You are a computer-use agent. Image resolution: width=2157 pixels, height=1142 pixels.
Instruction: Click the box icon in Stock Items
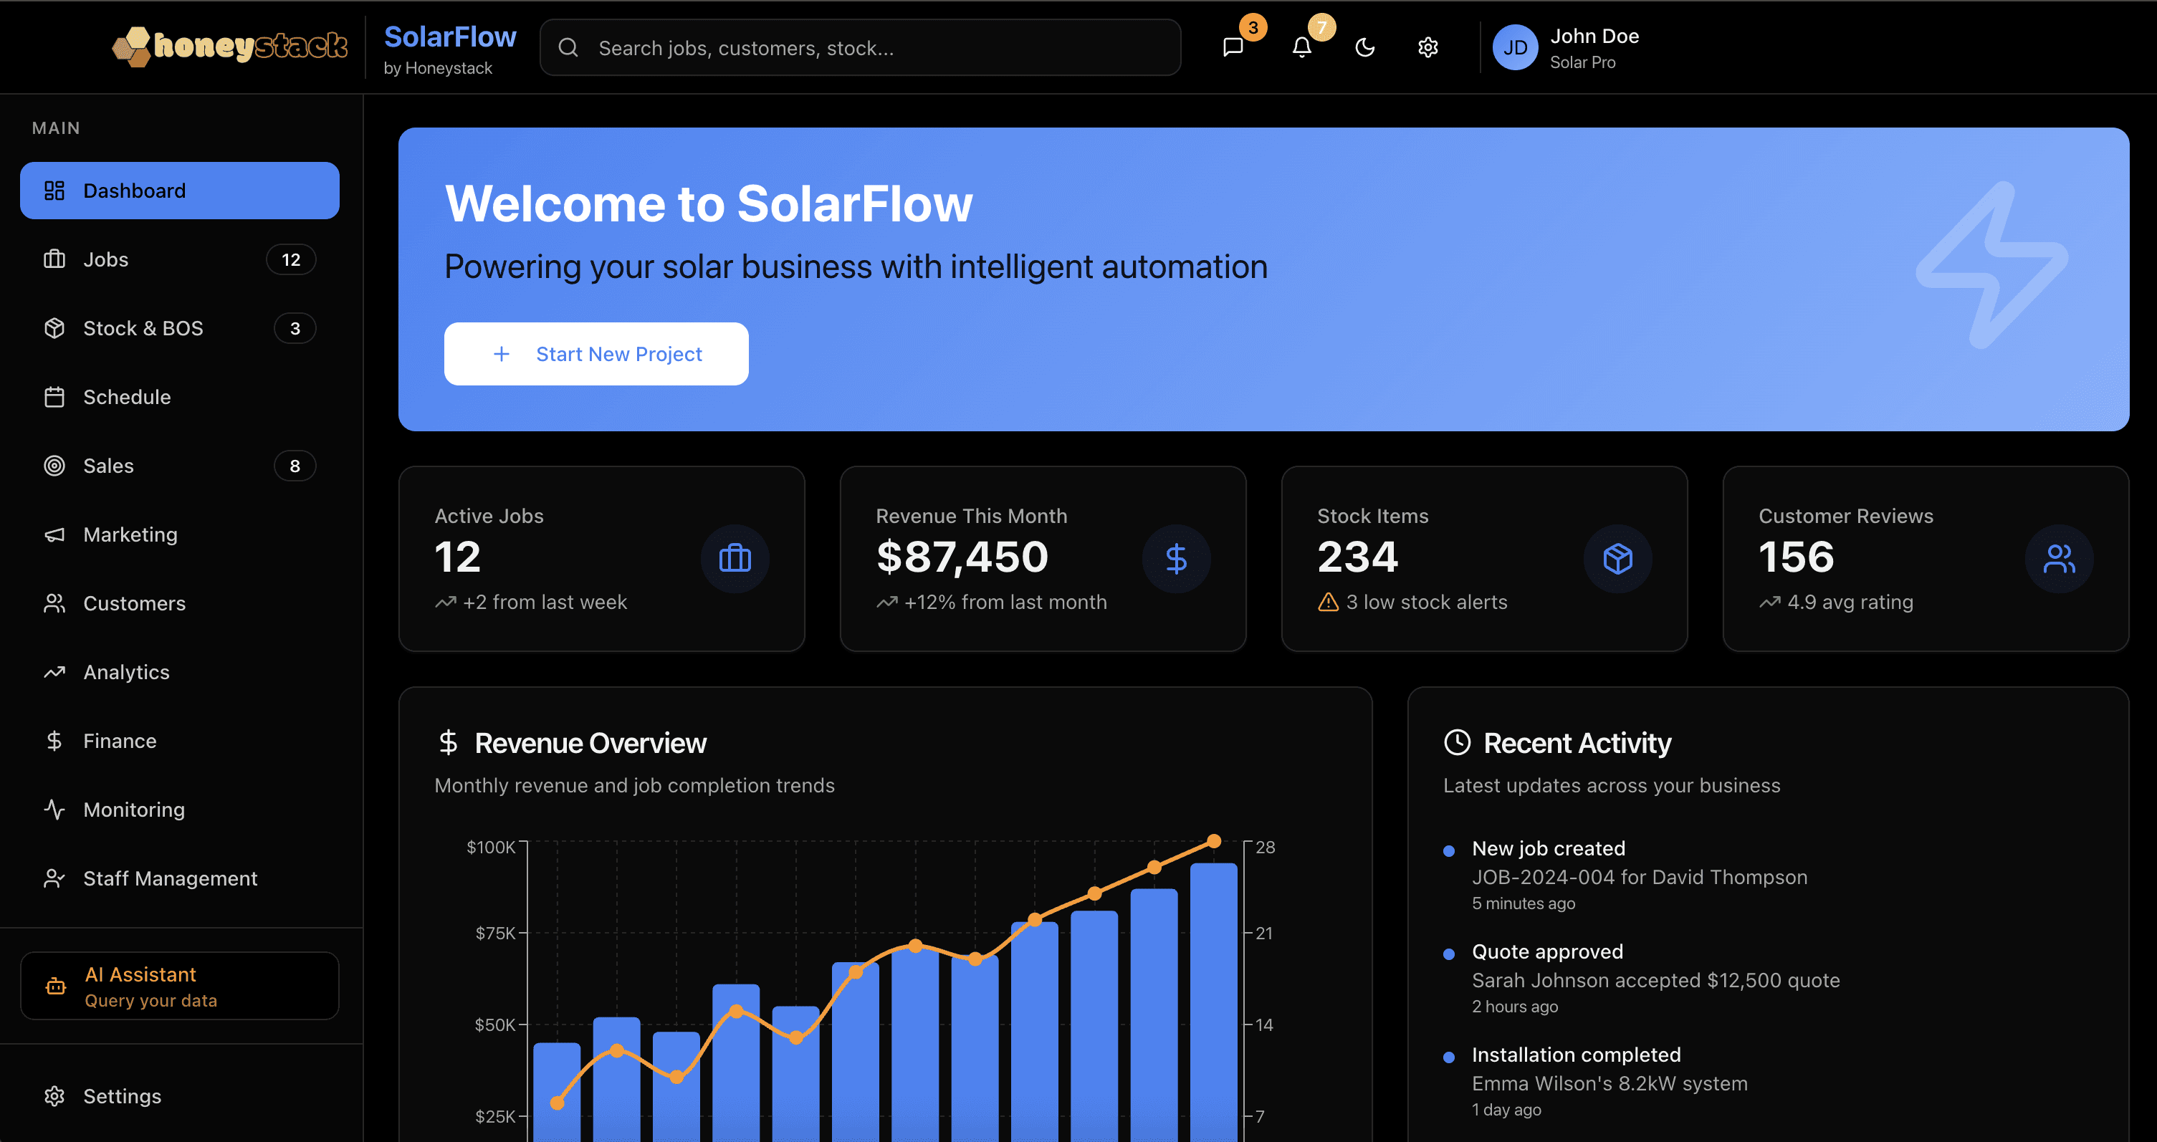coord(1617,558)
